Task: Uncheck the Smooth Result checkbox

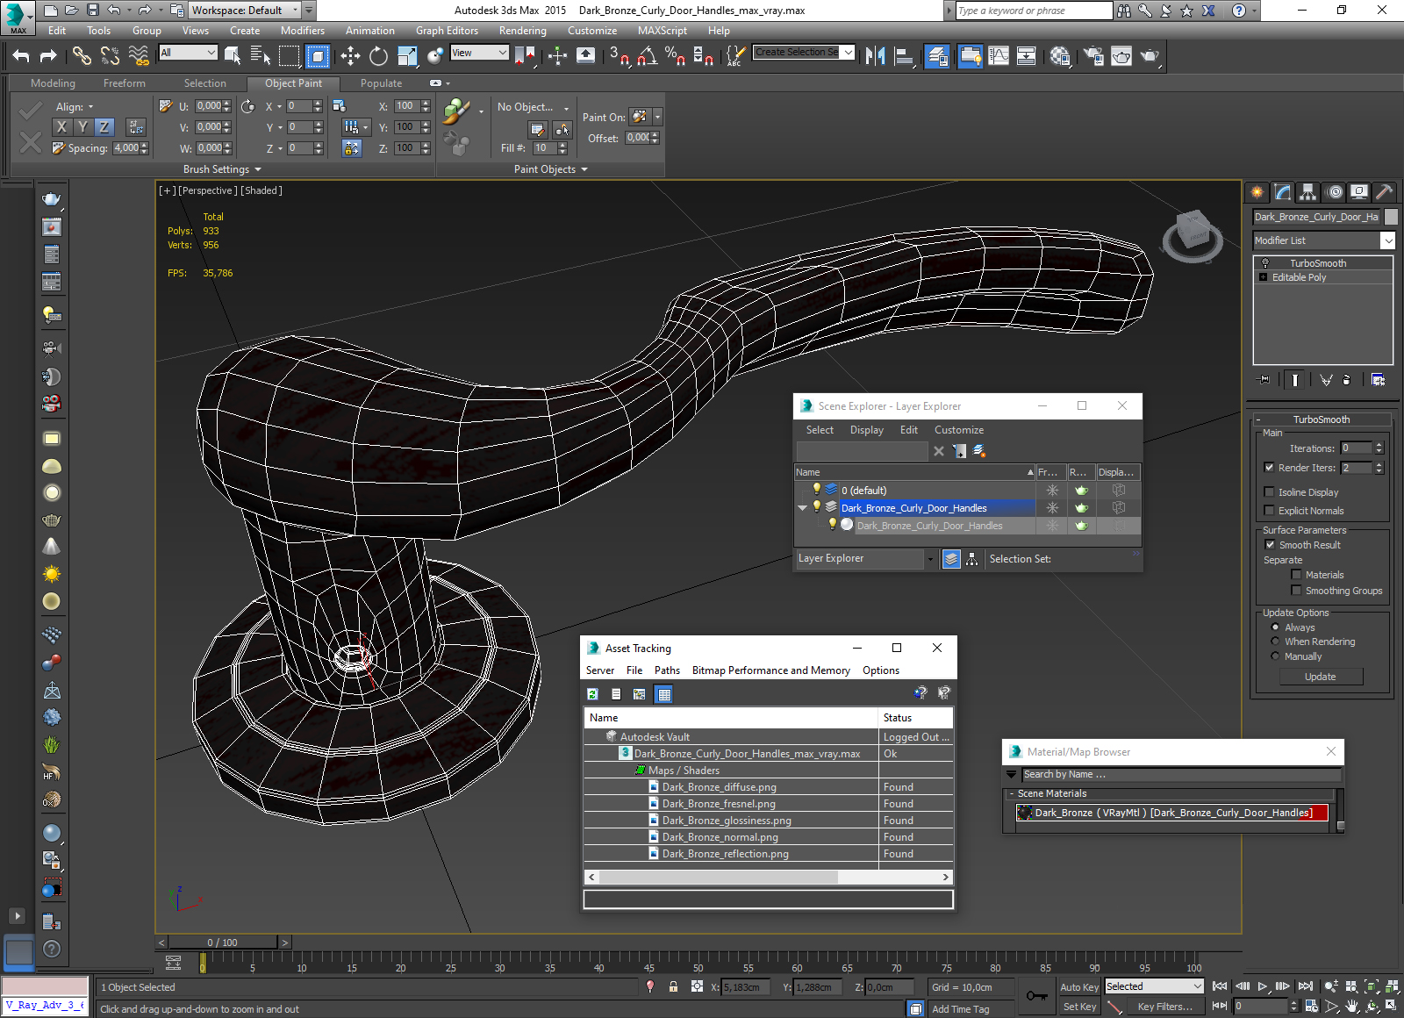Action: click(x=1269, y=545)
